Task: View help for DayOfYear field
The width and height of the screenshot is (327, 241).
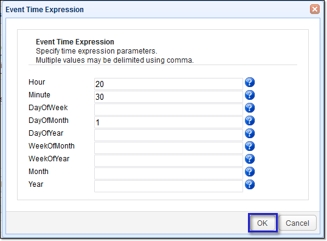Action: 250,133
